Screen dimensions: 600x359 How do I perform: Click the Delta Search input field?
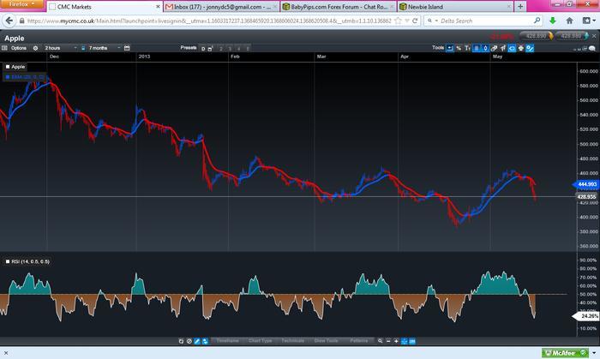pos(483,21)
